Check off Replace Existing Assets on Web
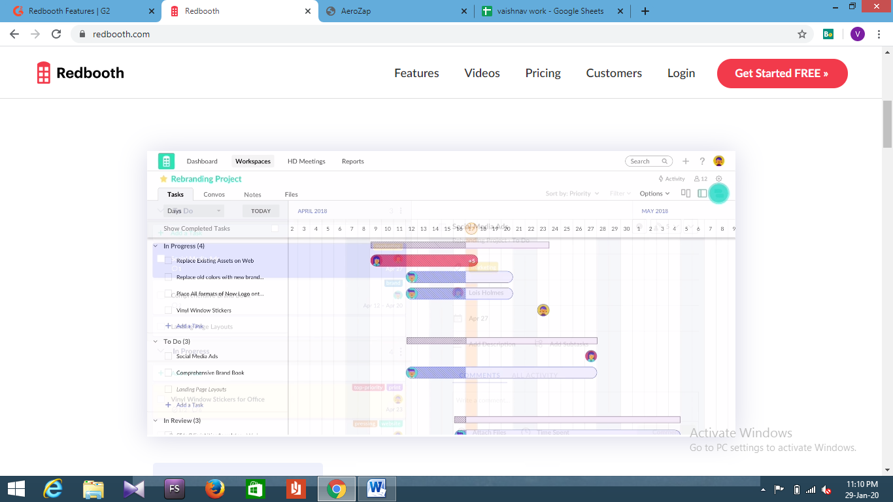This screenshot has width=893, height=502. click(168, 261)
